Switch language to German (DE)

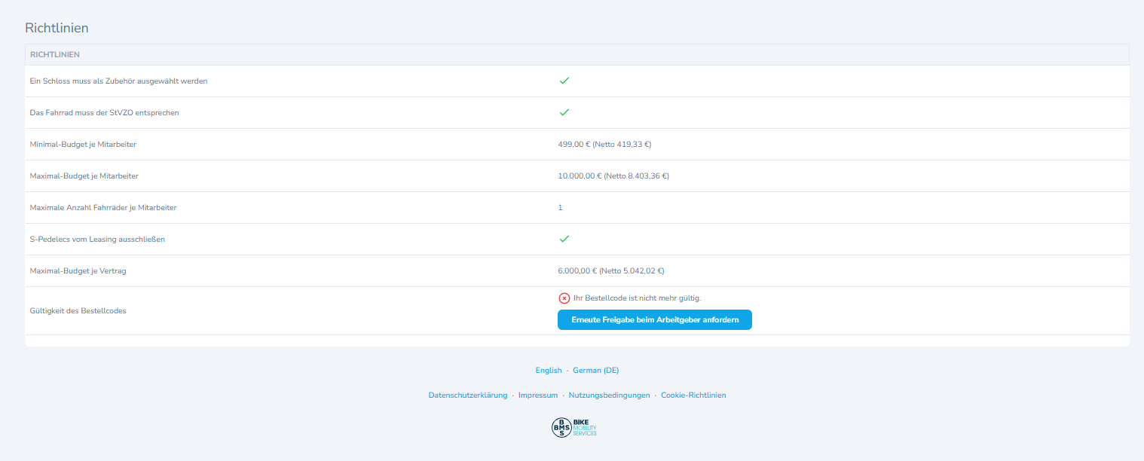(x=595, y=371)
